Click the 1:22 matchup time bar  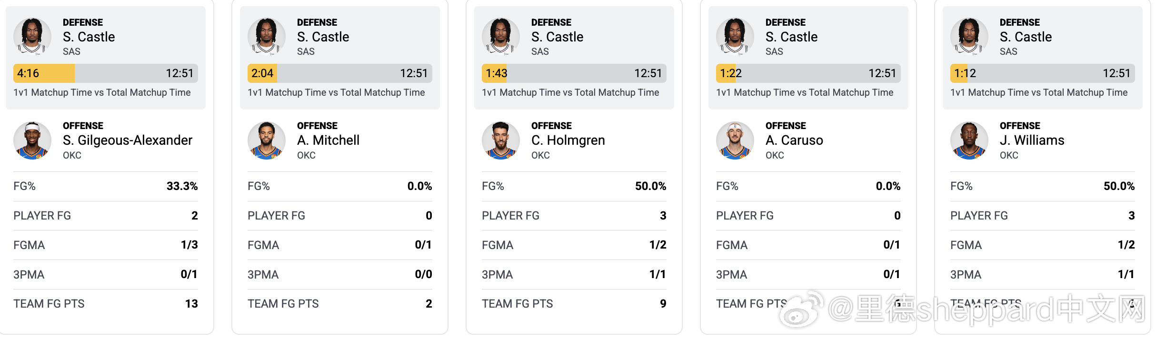tap(808, 73)
